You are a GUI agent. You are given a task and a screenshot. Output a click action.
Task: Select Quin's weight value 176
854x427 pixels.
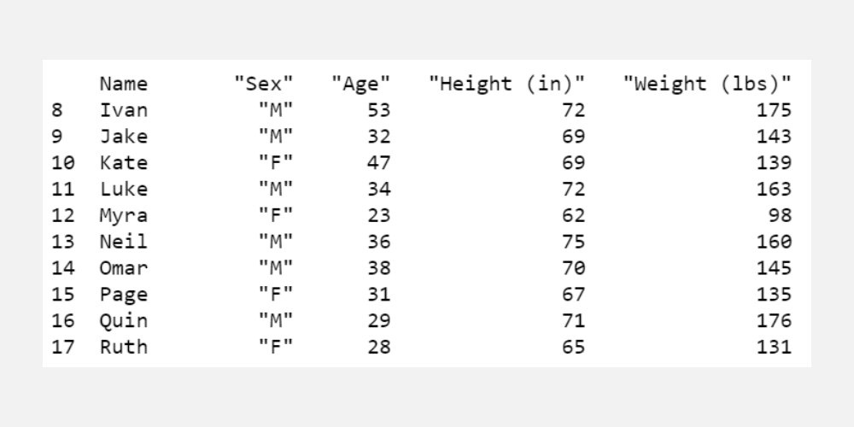click(x=774, y=321)
